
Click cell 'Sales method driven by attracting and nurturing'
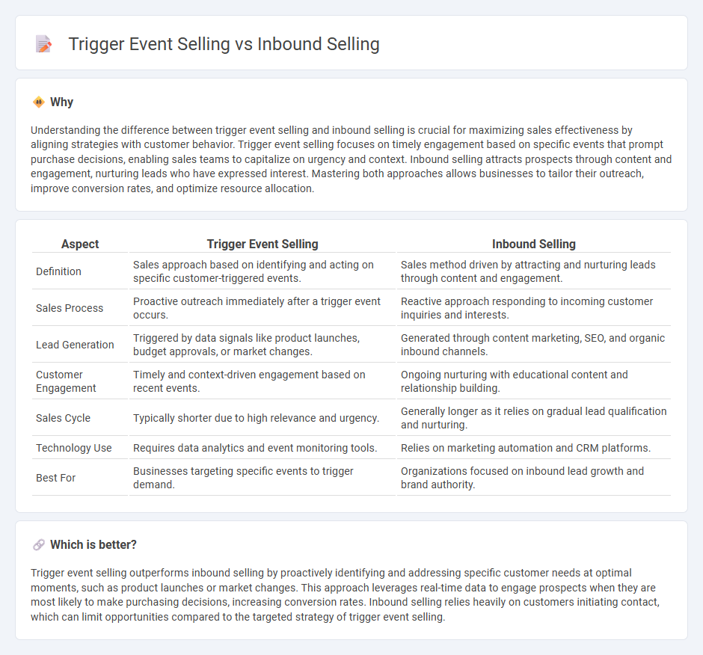pyautogui.click(x=533, y=271)
